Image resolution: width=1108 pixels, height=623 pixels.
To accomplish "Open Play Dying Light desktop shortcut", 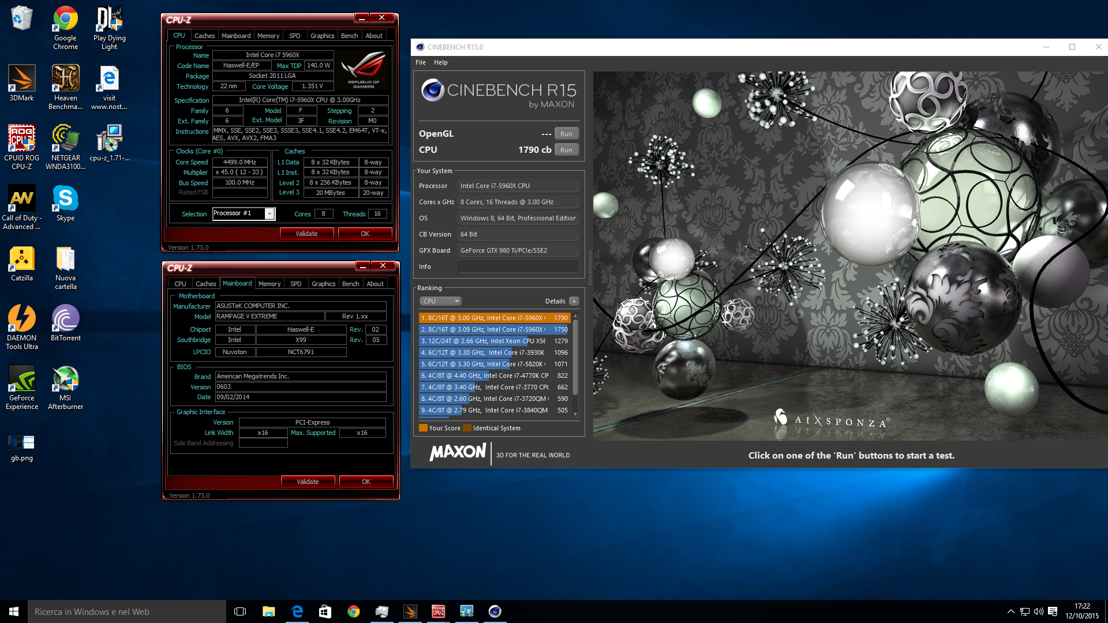I will [109, 28].
